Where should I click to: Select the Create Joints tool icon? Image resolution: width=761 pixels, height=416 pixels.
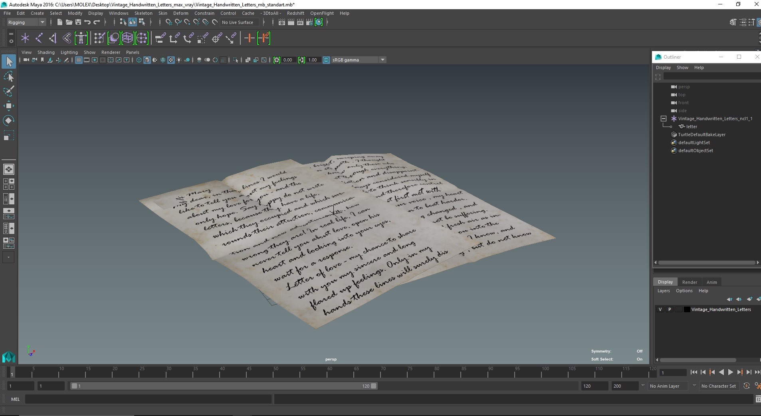coord(39,38)
